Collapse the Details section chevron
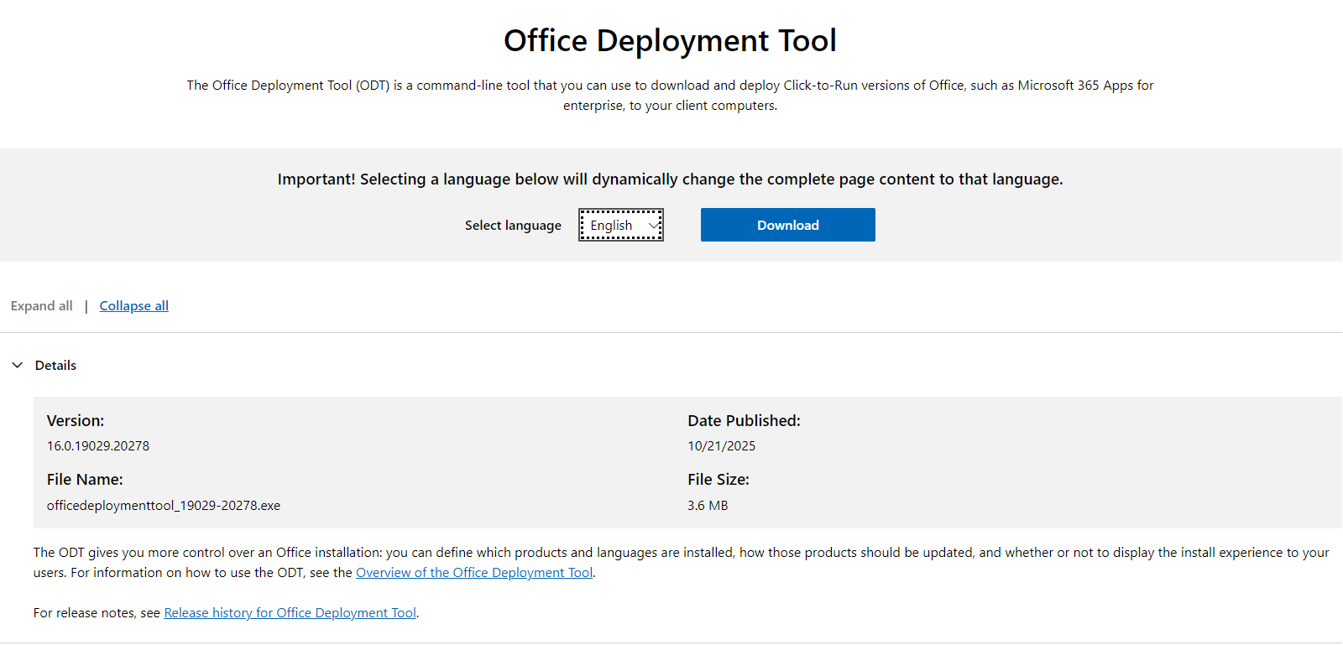Image resolution: width=1343 pixels, height=645 pixels. [18, 365]
